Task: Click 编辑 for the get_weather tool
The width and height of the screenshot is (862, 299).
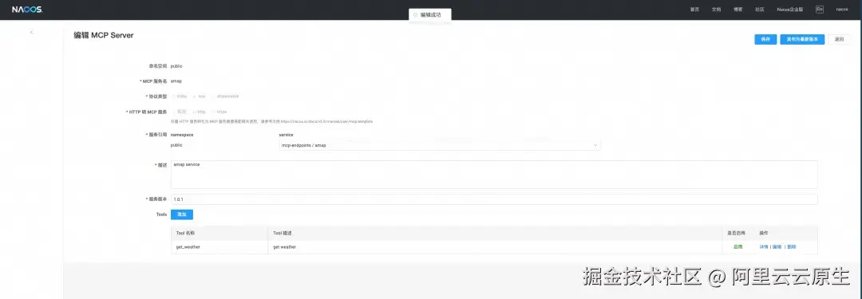Action: point(777,247)
